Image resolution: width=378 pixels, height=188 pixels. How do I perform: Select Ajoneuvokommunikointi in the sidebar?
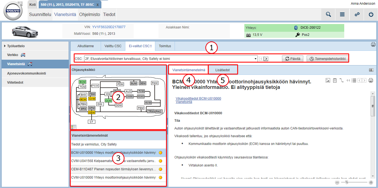tap(35, 73)
